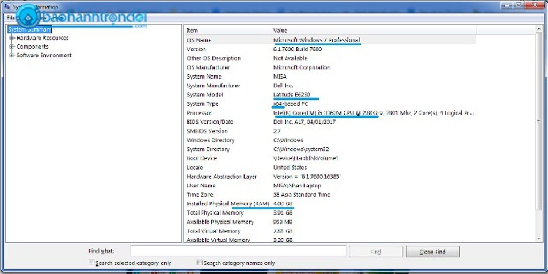The width and height of the screenshot is (548, 274).
Task: Click the SE Asia Standard Time value
Action: (302, 195)
